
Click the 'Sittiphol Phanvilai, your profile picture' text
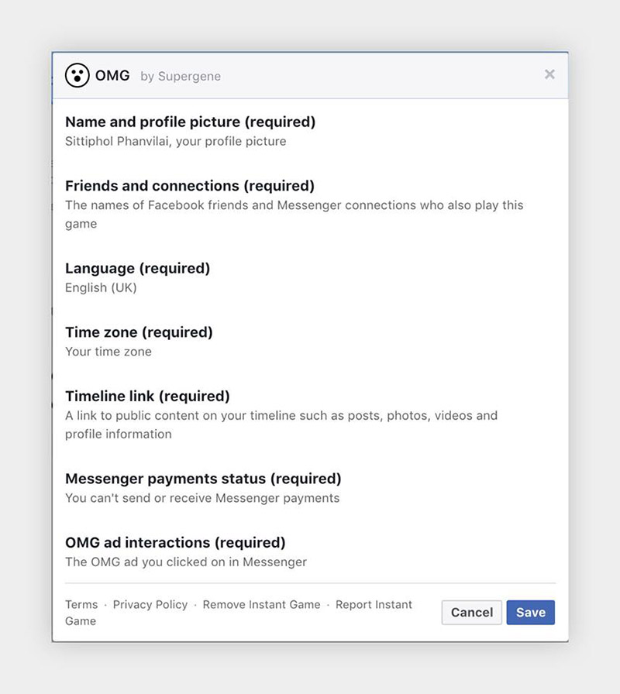(175, 141)
